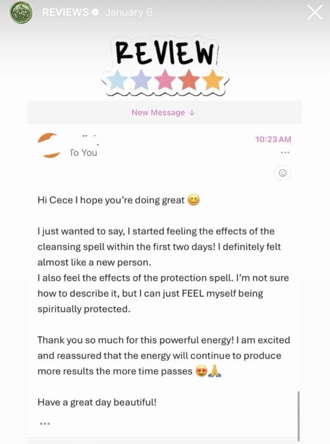Tap the REVIEW sticker heading
330x444 pixels.
165,54
